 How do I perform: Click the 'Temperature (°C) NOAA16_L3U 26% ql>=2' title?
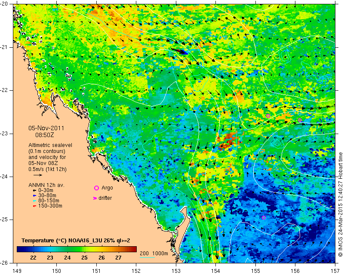(x=76, y=241)
